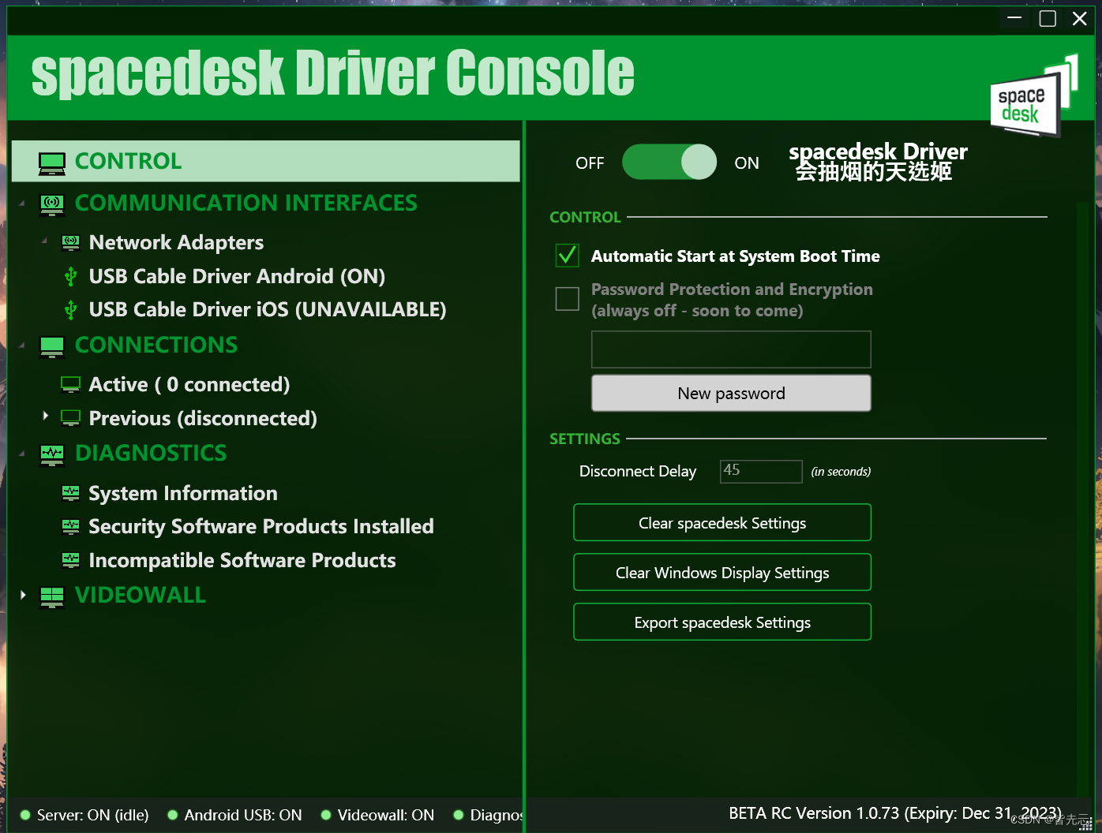Click the Export spacedesk Settings button
This screenshot has height=833, width=1102.
(722, 622)
